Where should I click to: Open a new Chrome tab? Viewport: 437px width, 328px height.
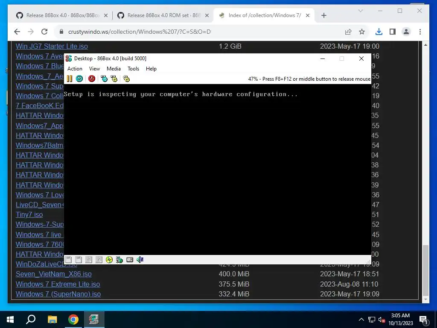coord(324,15)
